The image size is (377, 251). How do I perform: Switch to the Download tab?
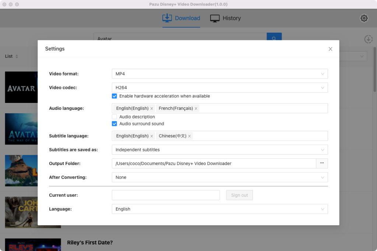(181, 18)
